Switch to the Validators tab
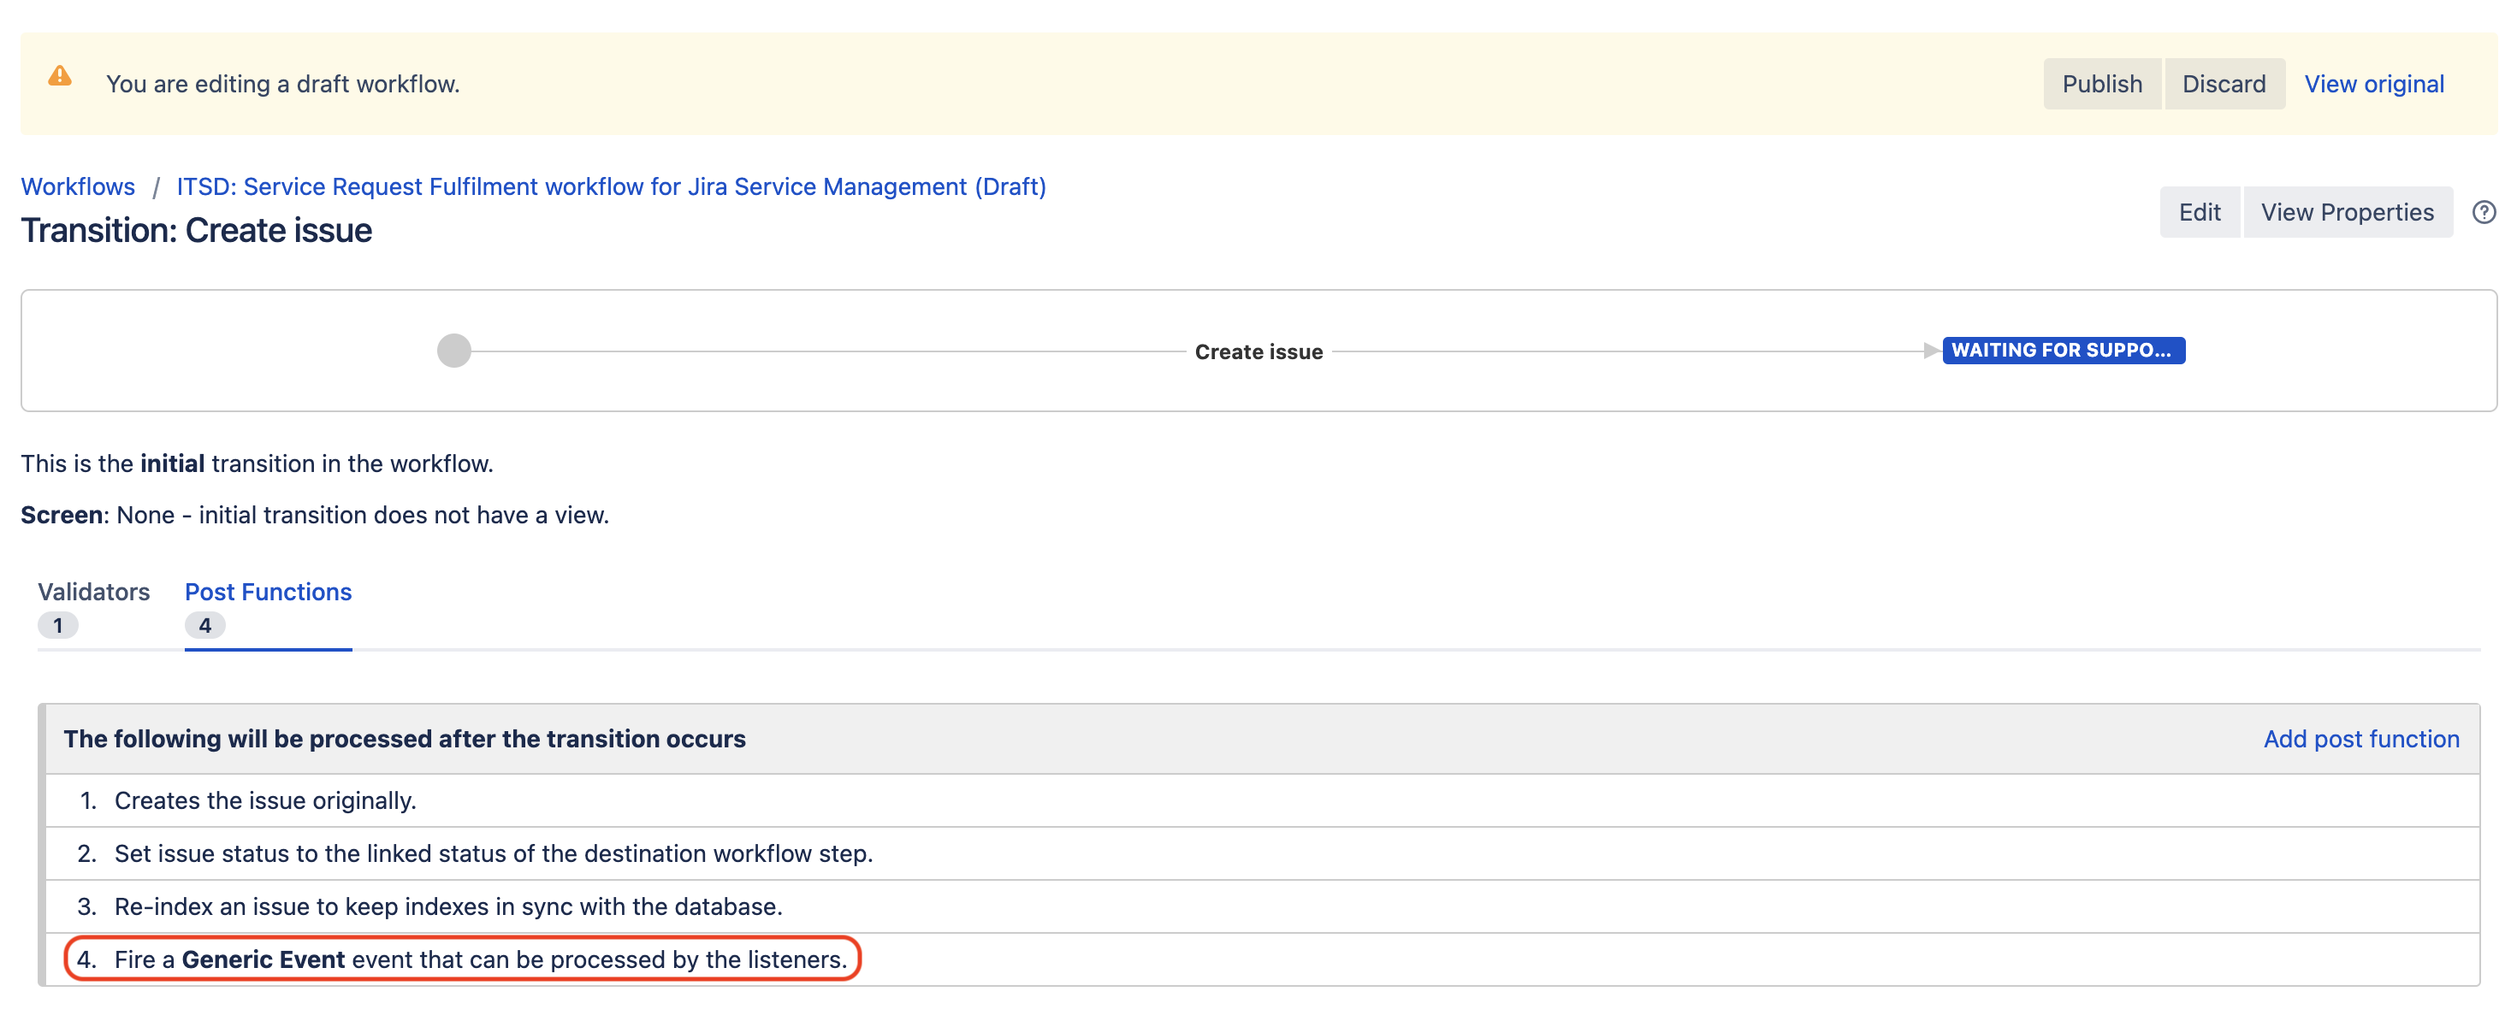2517x1021 pixels. [94, 592]
